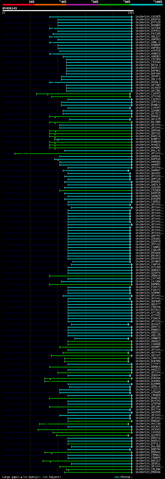The image size is (165, 479).
Task: Click the UniRef100_B5DKA6 label
Action: 148,472
